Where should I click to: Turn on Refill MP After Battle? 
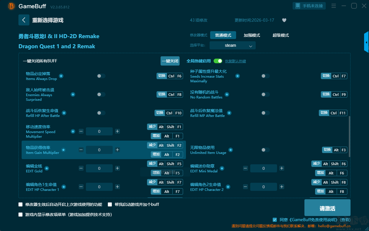(x=266, y=113)
